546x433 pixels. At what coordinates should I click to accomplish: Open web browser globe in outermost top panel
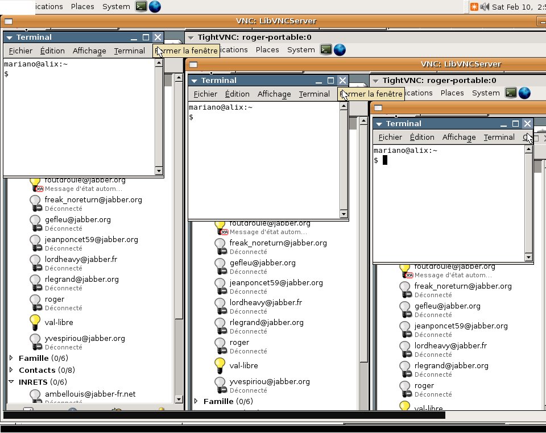[x=155, y=7]
